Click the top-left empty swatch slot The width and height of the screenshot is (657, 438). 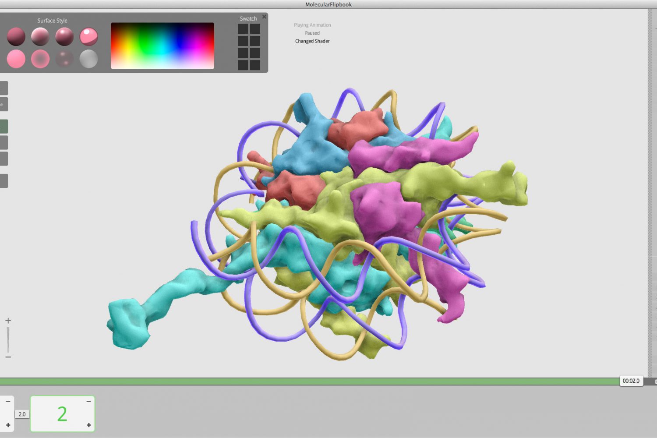click(x=243, y=29)
